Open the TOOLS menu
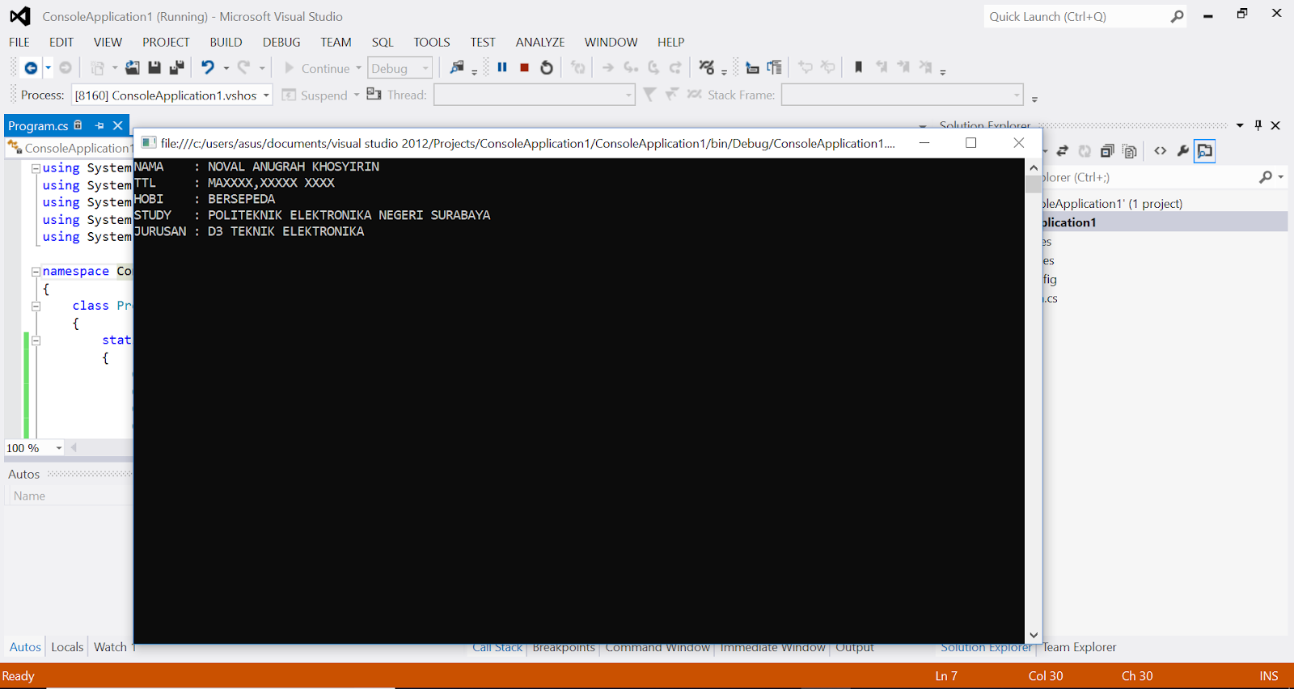The height and width of the screenshot is (689, 1294). (432, 42)
